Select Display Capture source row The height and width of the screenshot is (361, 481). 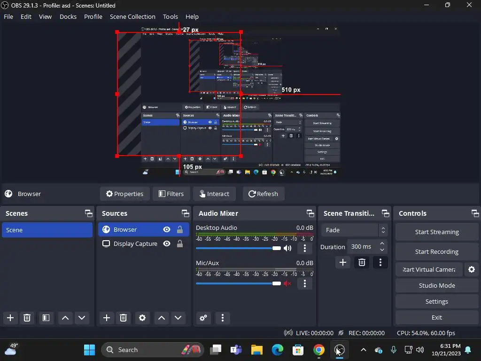click(x=144, y=244)
